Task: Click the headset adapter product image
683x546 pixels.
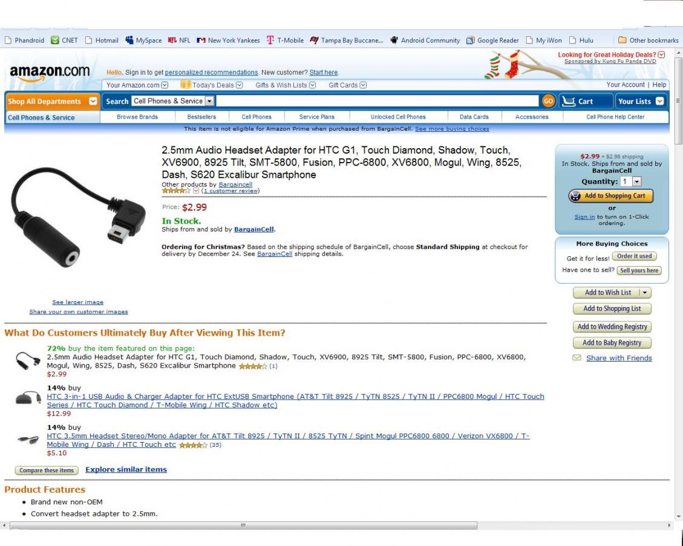Action: (79, 217)
